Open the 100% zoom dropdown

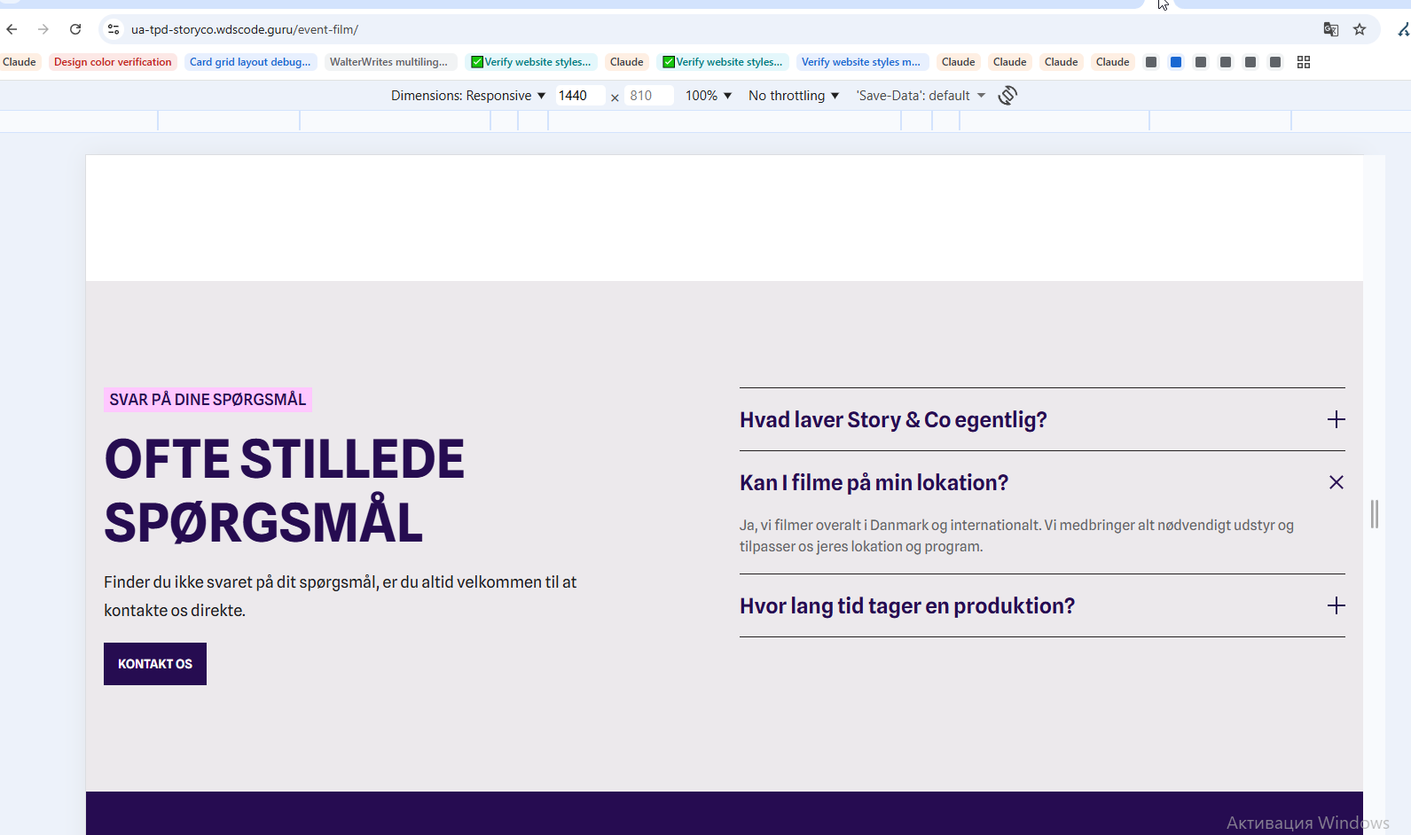click(x=709, y=96)
